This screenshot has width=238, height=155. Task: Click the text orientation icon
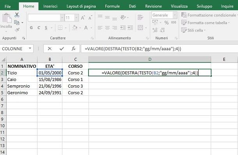123,18
